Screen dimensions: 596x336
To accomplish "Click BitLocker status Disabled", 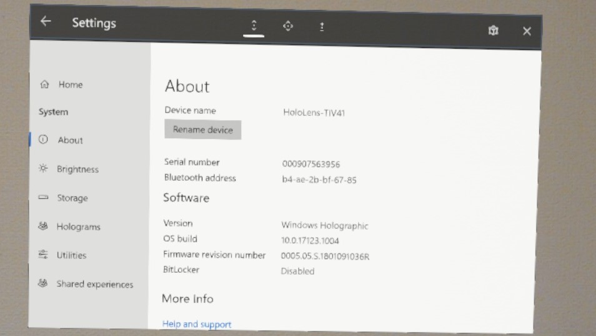I will pos(297,272).
